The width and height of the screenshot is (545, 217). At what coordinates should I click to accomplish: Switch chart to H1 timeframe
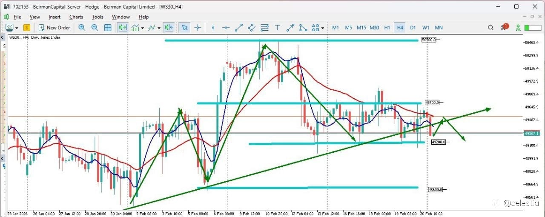click(x=387, y=28)
